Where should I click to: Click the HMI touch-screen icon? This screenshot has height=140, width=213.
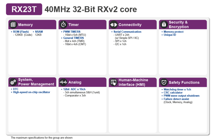click(x=113, y=82)
